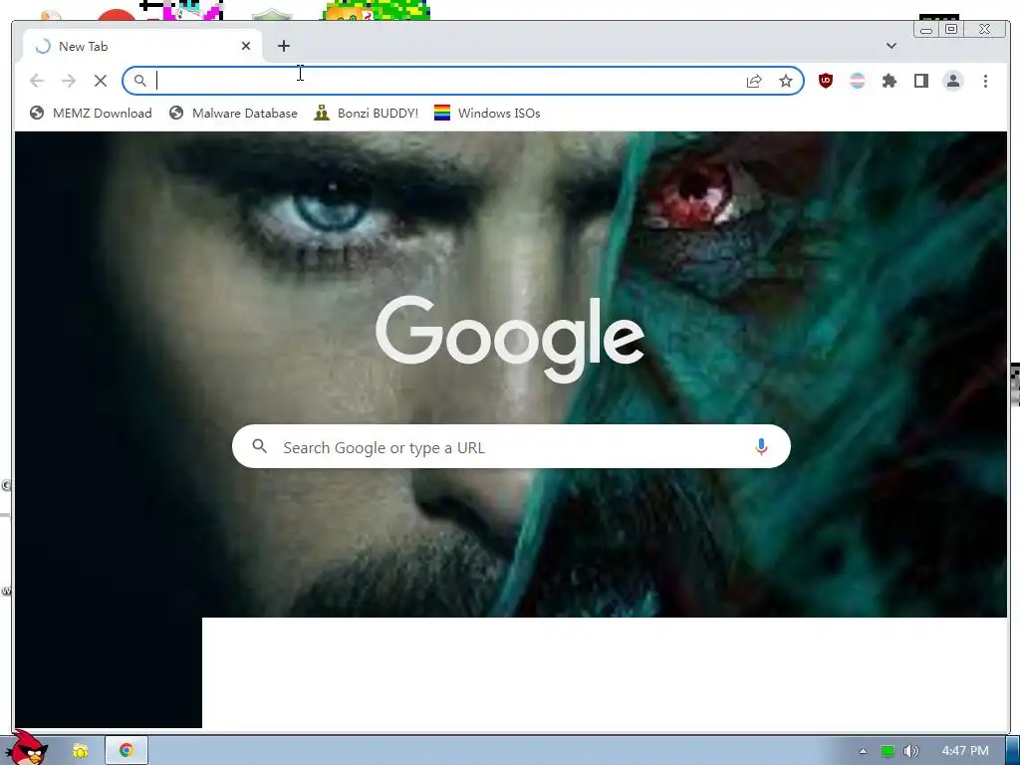1020x765 pixels.
Task: Close the New Tab tab
Action: pyautogui.click(x=246, y=46)
